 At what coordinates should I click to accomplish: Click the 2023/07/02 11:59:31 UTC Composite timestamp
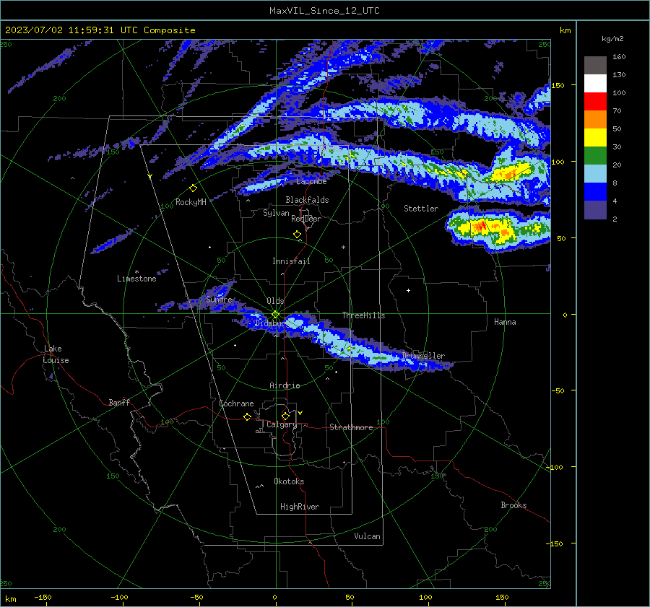[100, 30]
